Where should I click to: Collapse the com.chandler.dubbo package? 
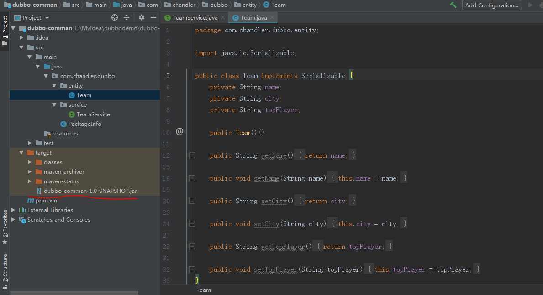46,76
